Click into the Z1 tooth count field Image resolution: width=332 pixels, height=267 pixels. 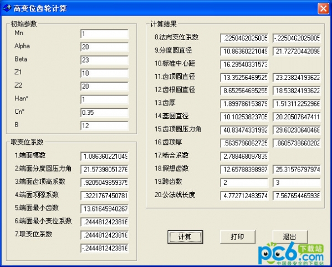click(x=104, y=73)
